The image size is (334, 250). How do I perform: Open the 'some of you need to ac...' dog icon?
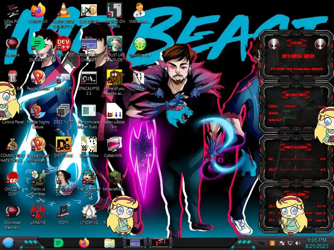point(114,82)
